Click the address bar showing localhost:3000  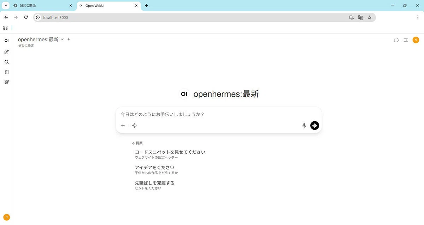click(204, 17)
